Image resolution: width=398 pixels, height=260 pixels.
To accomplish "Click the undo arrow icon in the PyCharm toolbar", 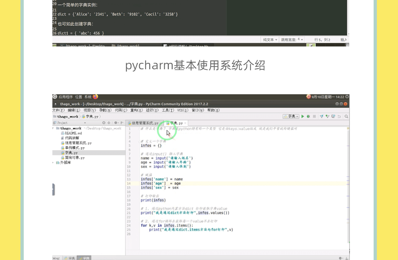I will [x=339, y=116].
